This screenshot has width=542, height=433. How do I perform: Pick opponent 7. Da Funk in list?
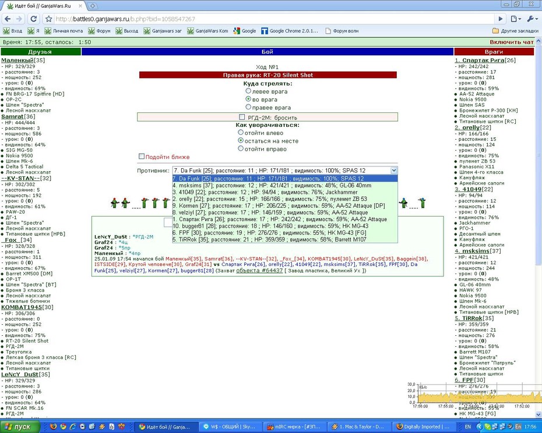point(285,179)
